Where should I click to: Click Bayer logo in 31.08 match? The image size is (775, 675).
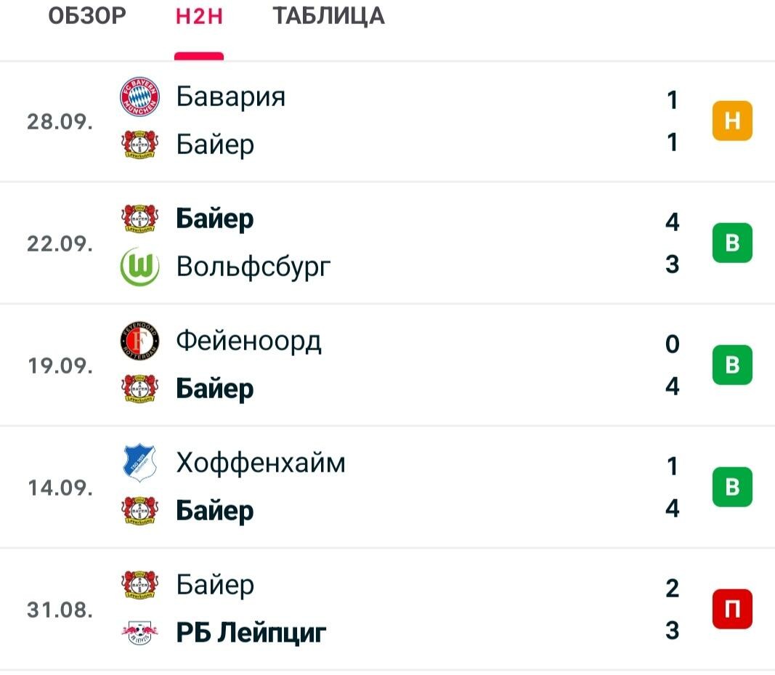(140, 584)
